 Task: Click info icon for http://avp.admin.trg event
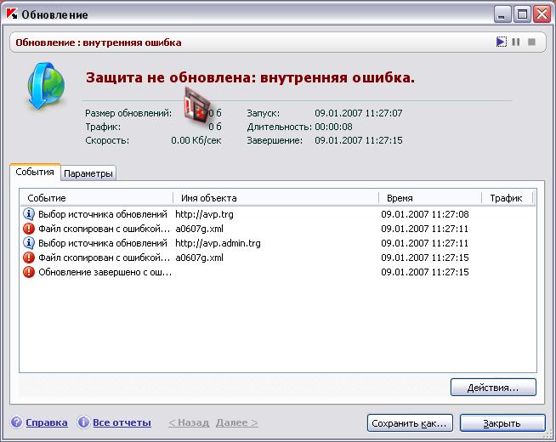coord(29,243)
